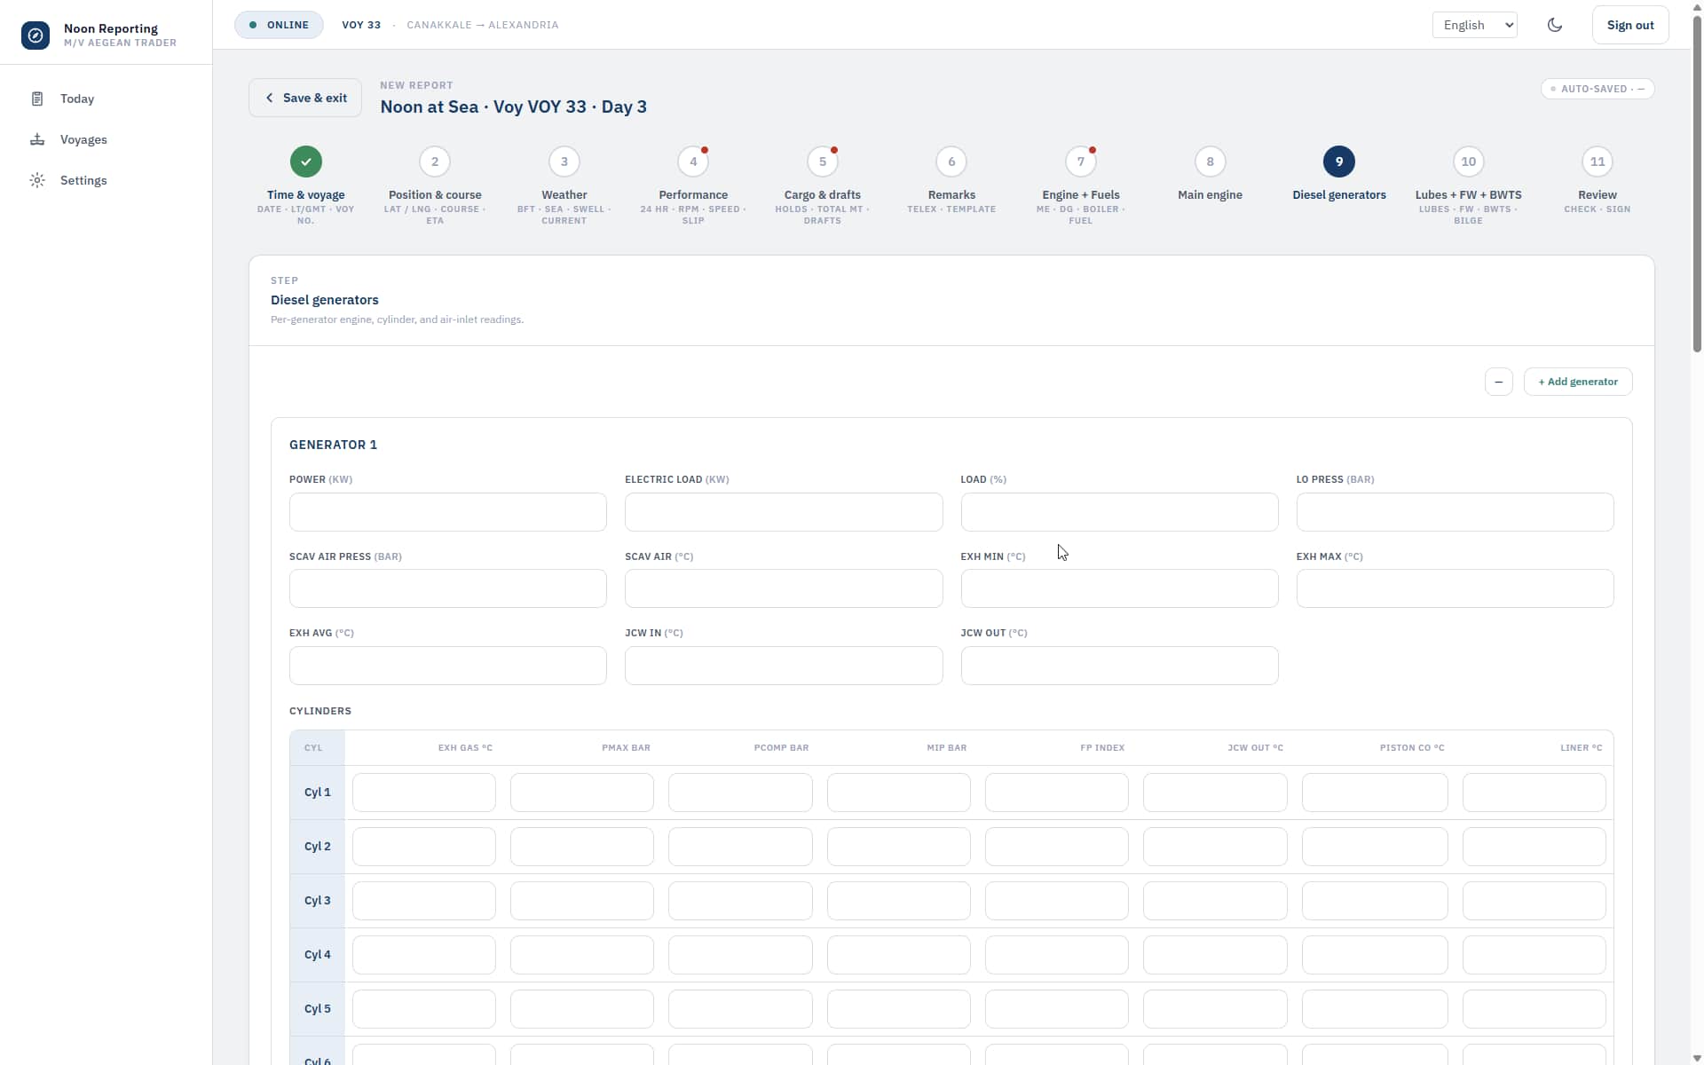Click the Sign out button
Image resolution: width=1704 pixels, height=1065 pixels.
click(1630, 25)
